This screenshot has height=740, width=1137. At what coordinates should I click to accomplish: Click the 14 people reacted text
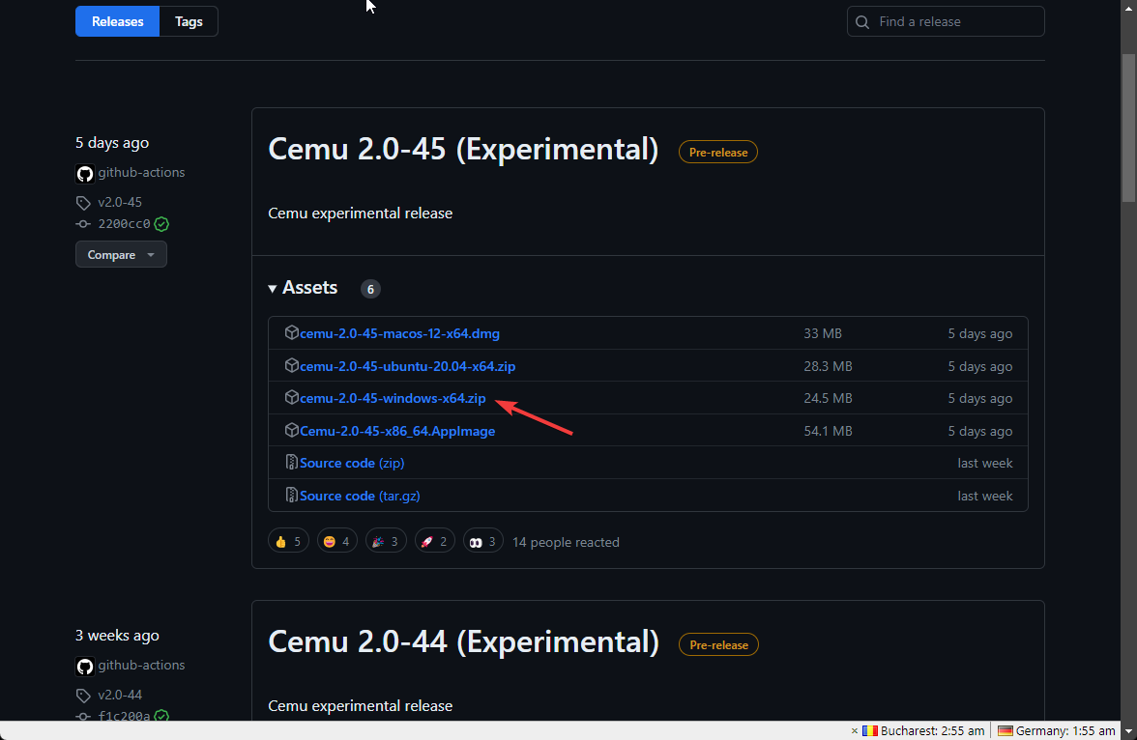(x=566, y=542)
